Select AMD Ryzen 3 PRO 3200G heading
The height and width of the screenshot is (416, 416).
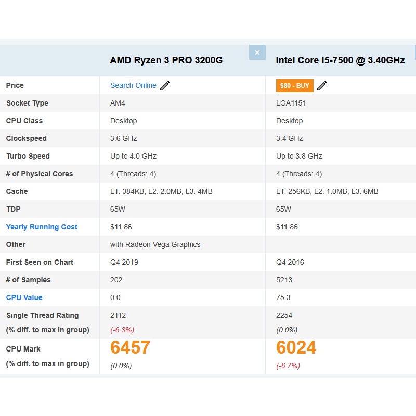coord(166,60)
